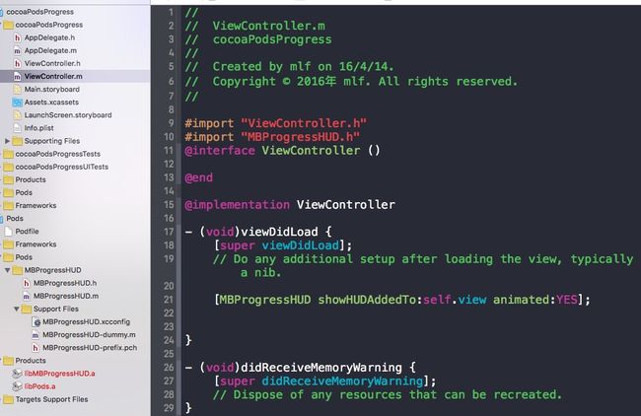Click the Main.storyboard file icon
The height and width of the screenshot is (416, 641).
[17, 89]
